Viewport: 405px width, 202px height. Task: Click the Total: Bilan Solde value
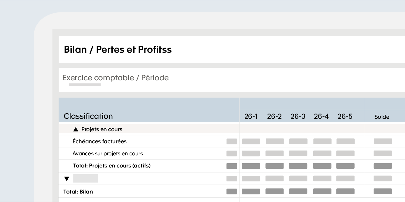383,191
